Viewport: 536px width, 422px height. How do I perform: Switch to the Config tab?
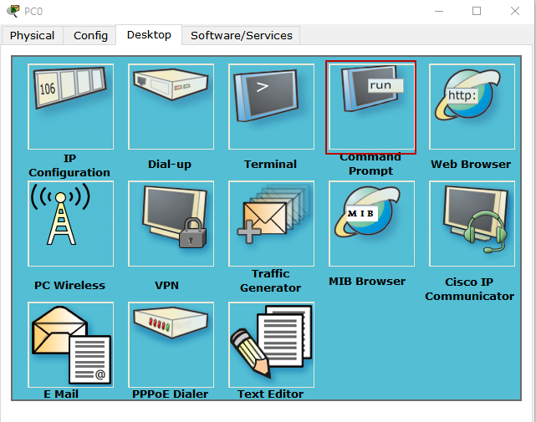pyautogui.click(x=90, y=36)
